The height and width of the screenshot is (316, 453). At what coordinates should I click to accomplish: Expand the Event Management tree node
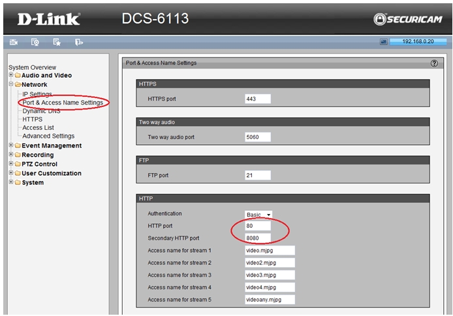coord(11,146)
